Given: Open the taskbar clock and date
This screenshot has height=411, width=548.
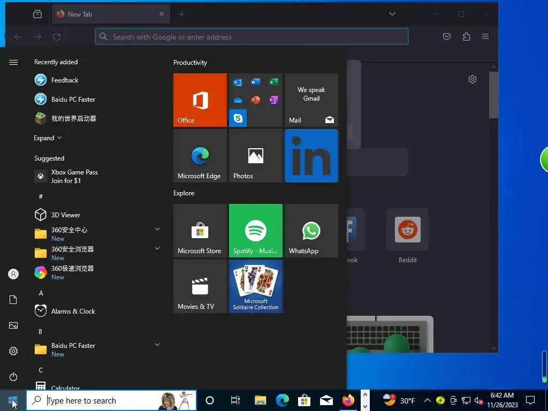Looking at the screenshot, I should 502,400.
